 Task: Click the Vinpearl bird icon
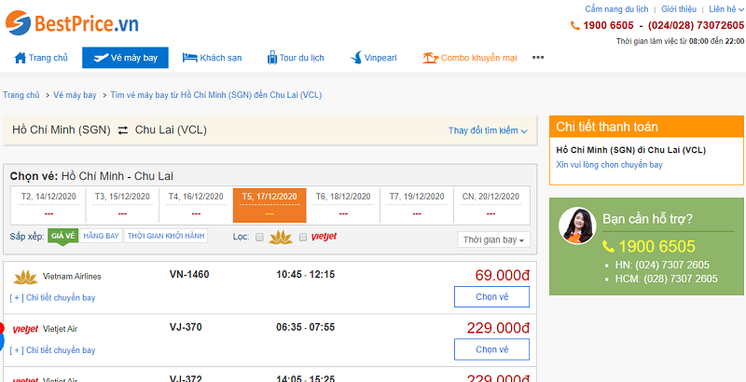tap(356, 58)
